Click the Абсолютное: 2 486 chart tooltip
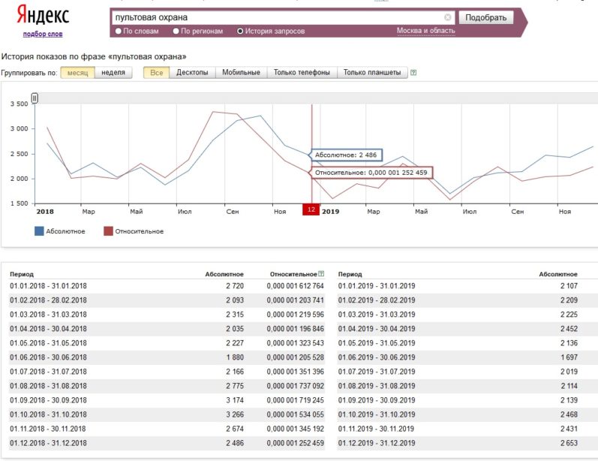The width and height of the screenshot is (598, 461). coord(346,155)
